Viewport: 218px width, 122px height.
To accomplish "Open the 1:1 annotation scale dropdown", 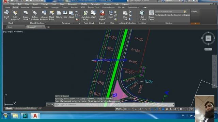I will coord(175,109).
